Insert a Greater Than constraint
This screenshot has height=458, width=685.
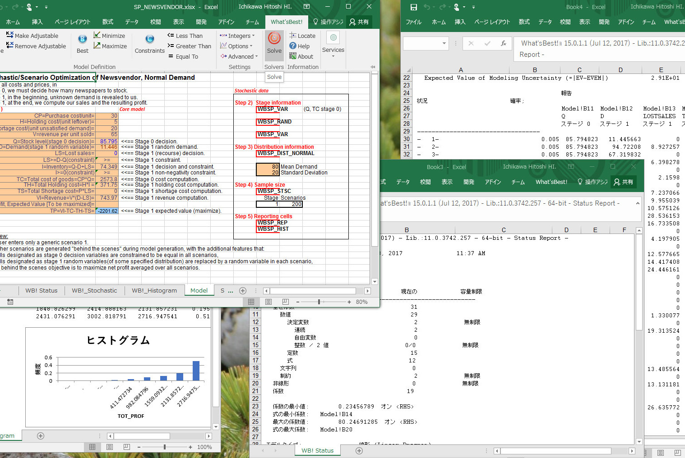[x=189, y=46]
